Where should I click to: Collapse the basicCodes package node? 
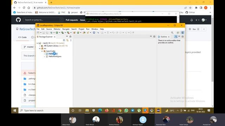pyautogui.click(x=42, y=51)
